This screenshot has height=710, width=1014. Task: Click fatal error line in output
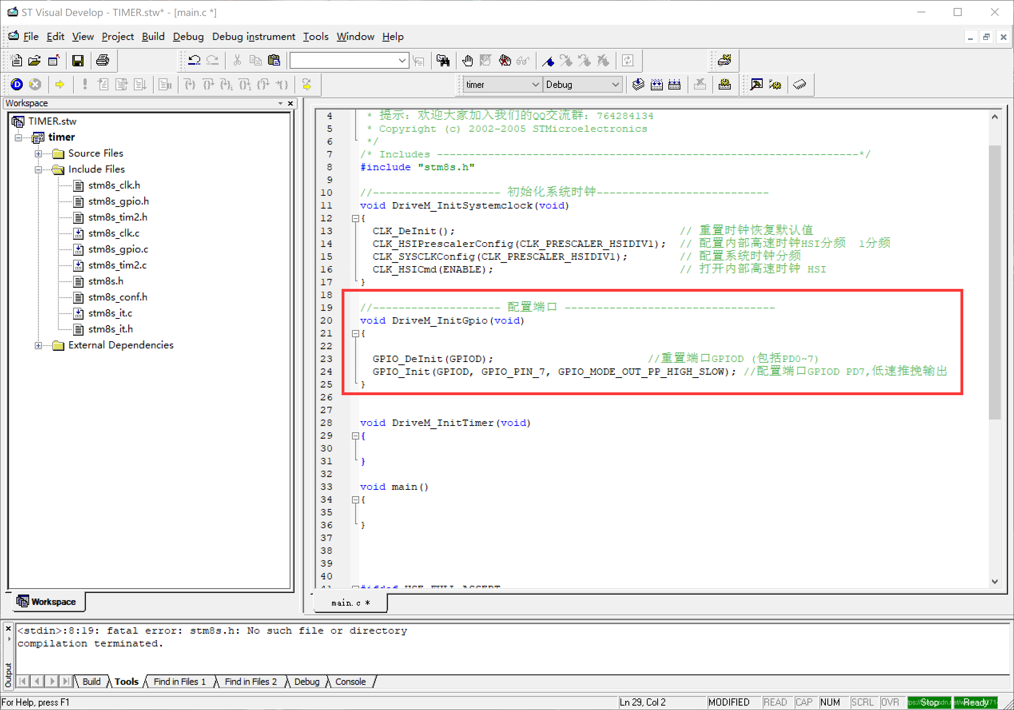point(213,631)
